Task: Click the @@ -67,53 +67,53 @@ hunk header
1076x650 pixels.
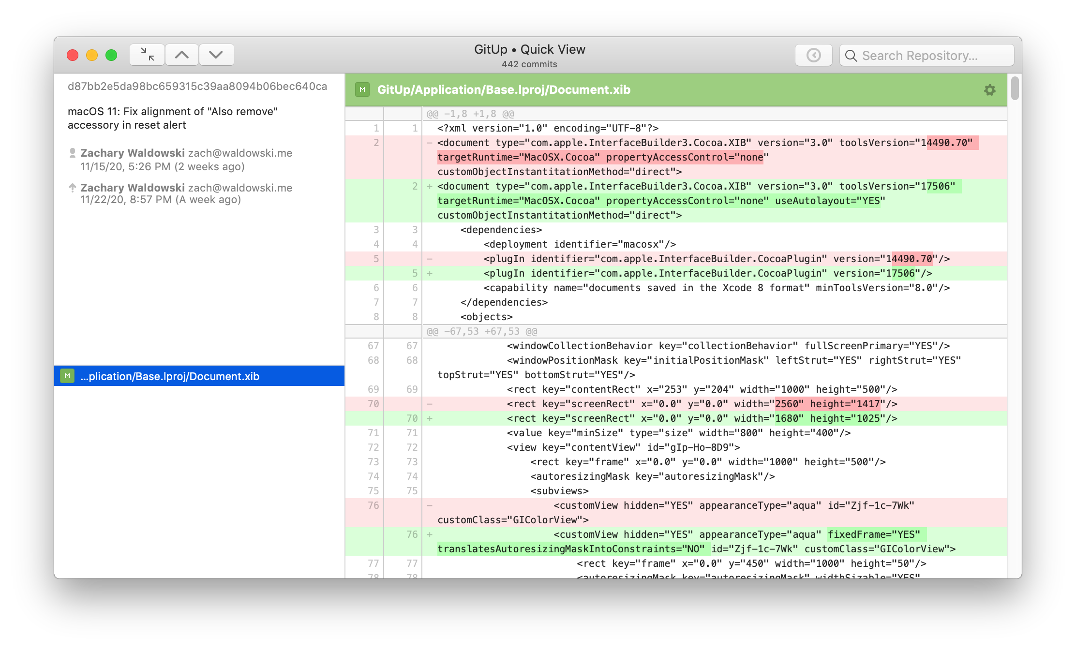Action: (482, 332)
